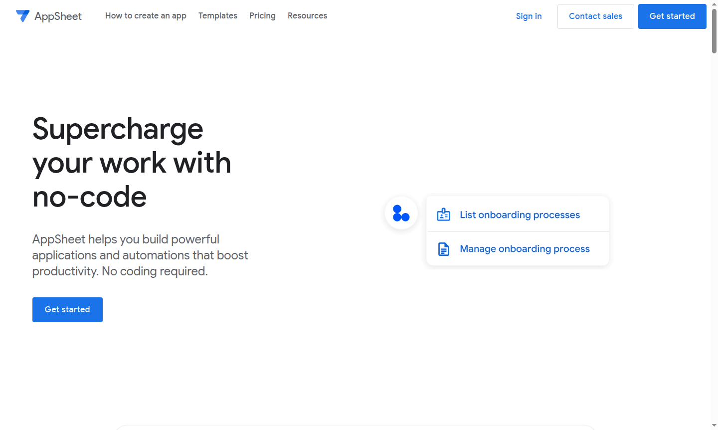Open the How to create an app menu
This screenshot has height=430, width=718.
tap(145, 16)
